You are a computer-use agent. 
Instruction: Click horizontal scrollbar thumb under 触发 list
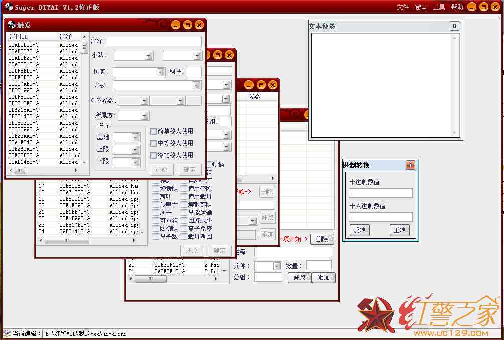(19, 170)
